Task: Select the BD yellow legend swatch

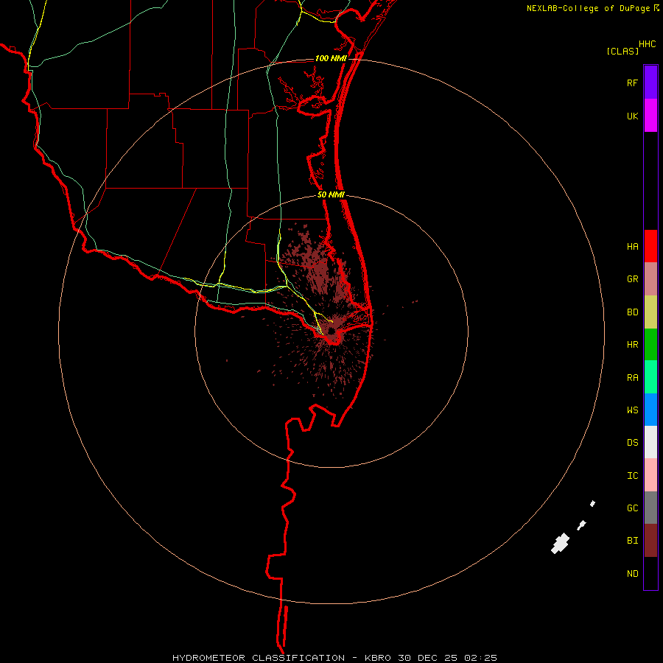Action: click(650, 312)
